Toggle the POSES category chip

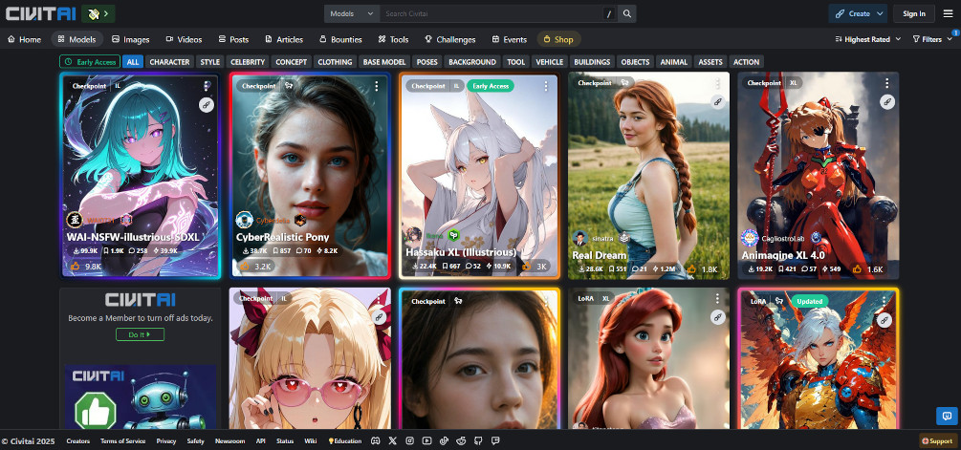pos(427,62)
